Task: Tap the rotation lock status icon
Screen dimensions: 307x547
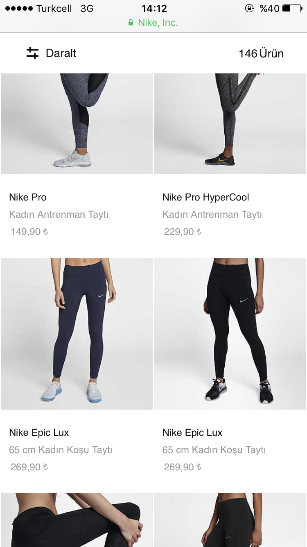Action: (x=249, y=8)
